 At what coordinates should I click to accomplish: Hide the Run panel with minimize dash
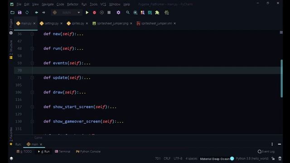(280, 144)
